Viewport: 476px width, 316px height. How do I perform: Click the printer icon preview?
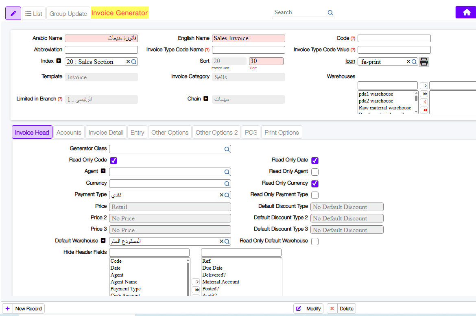(424, 62)
